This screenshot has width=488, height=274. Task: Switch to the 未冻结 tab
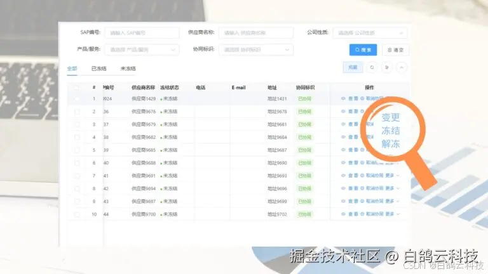click(x=128, y=68)
